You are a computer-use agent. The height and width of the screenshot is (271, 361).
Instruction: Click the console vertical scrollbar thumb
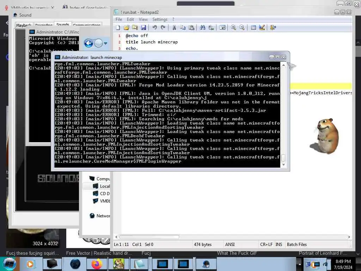tap(283, 158)
